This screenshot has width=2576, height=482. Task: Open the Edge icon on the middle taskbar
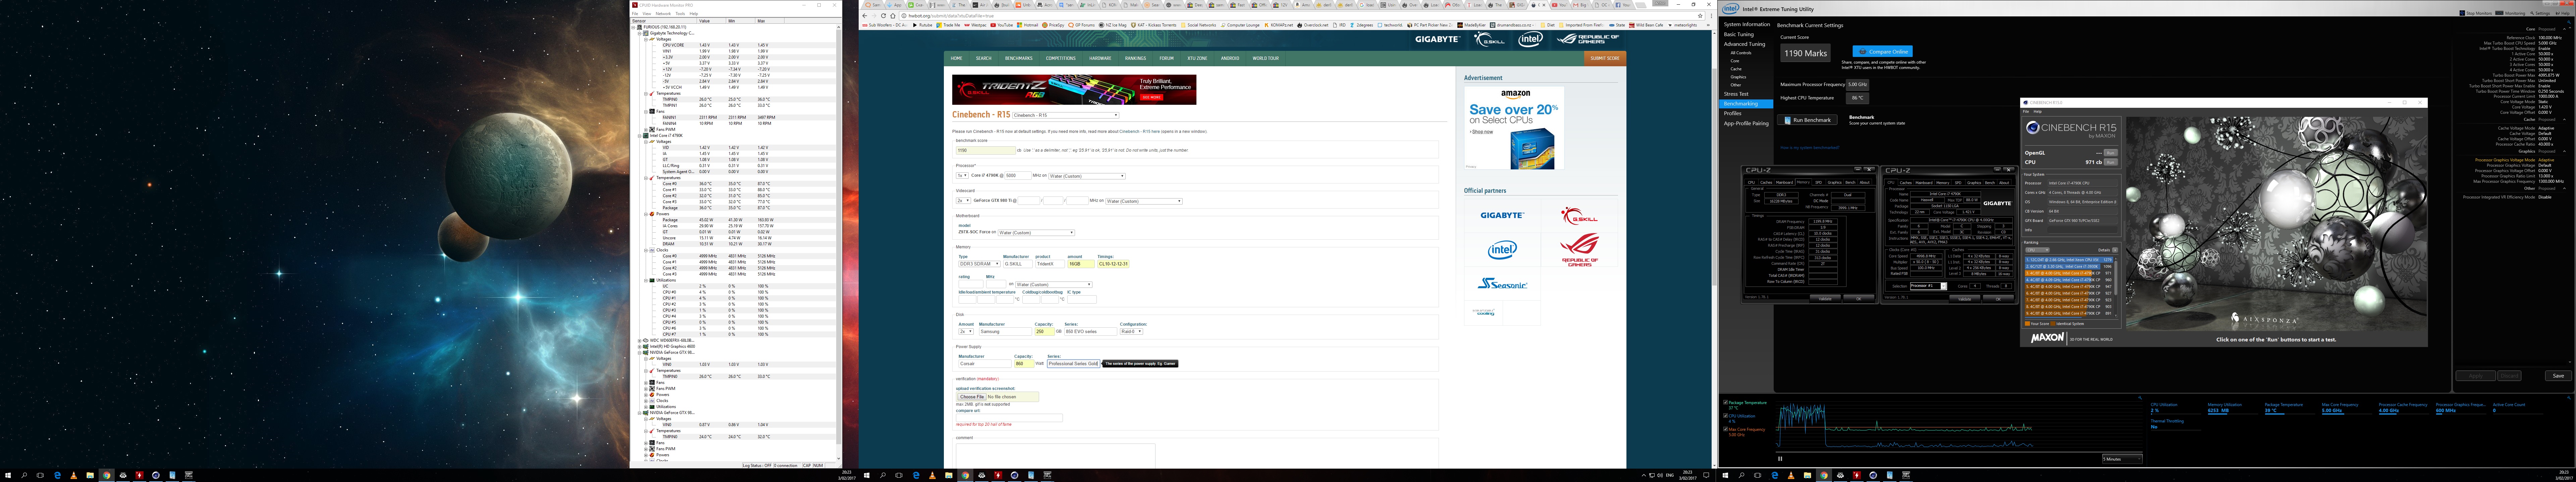916,475
